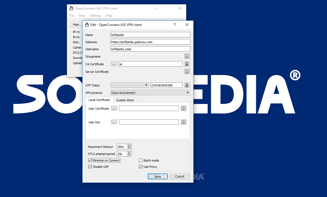Click the Gateway URL field

pos(150,42)
